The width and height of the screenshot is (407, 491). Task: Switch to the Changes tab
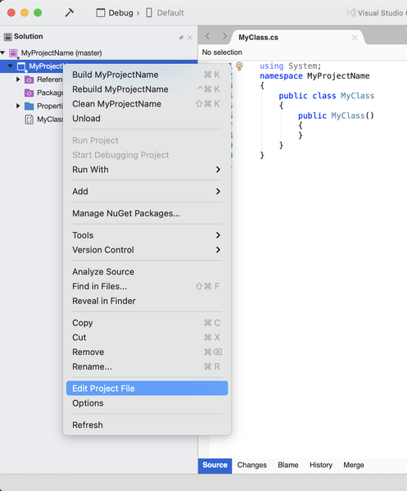(252, 466)
